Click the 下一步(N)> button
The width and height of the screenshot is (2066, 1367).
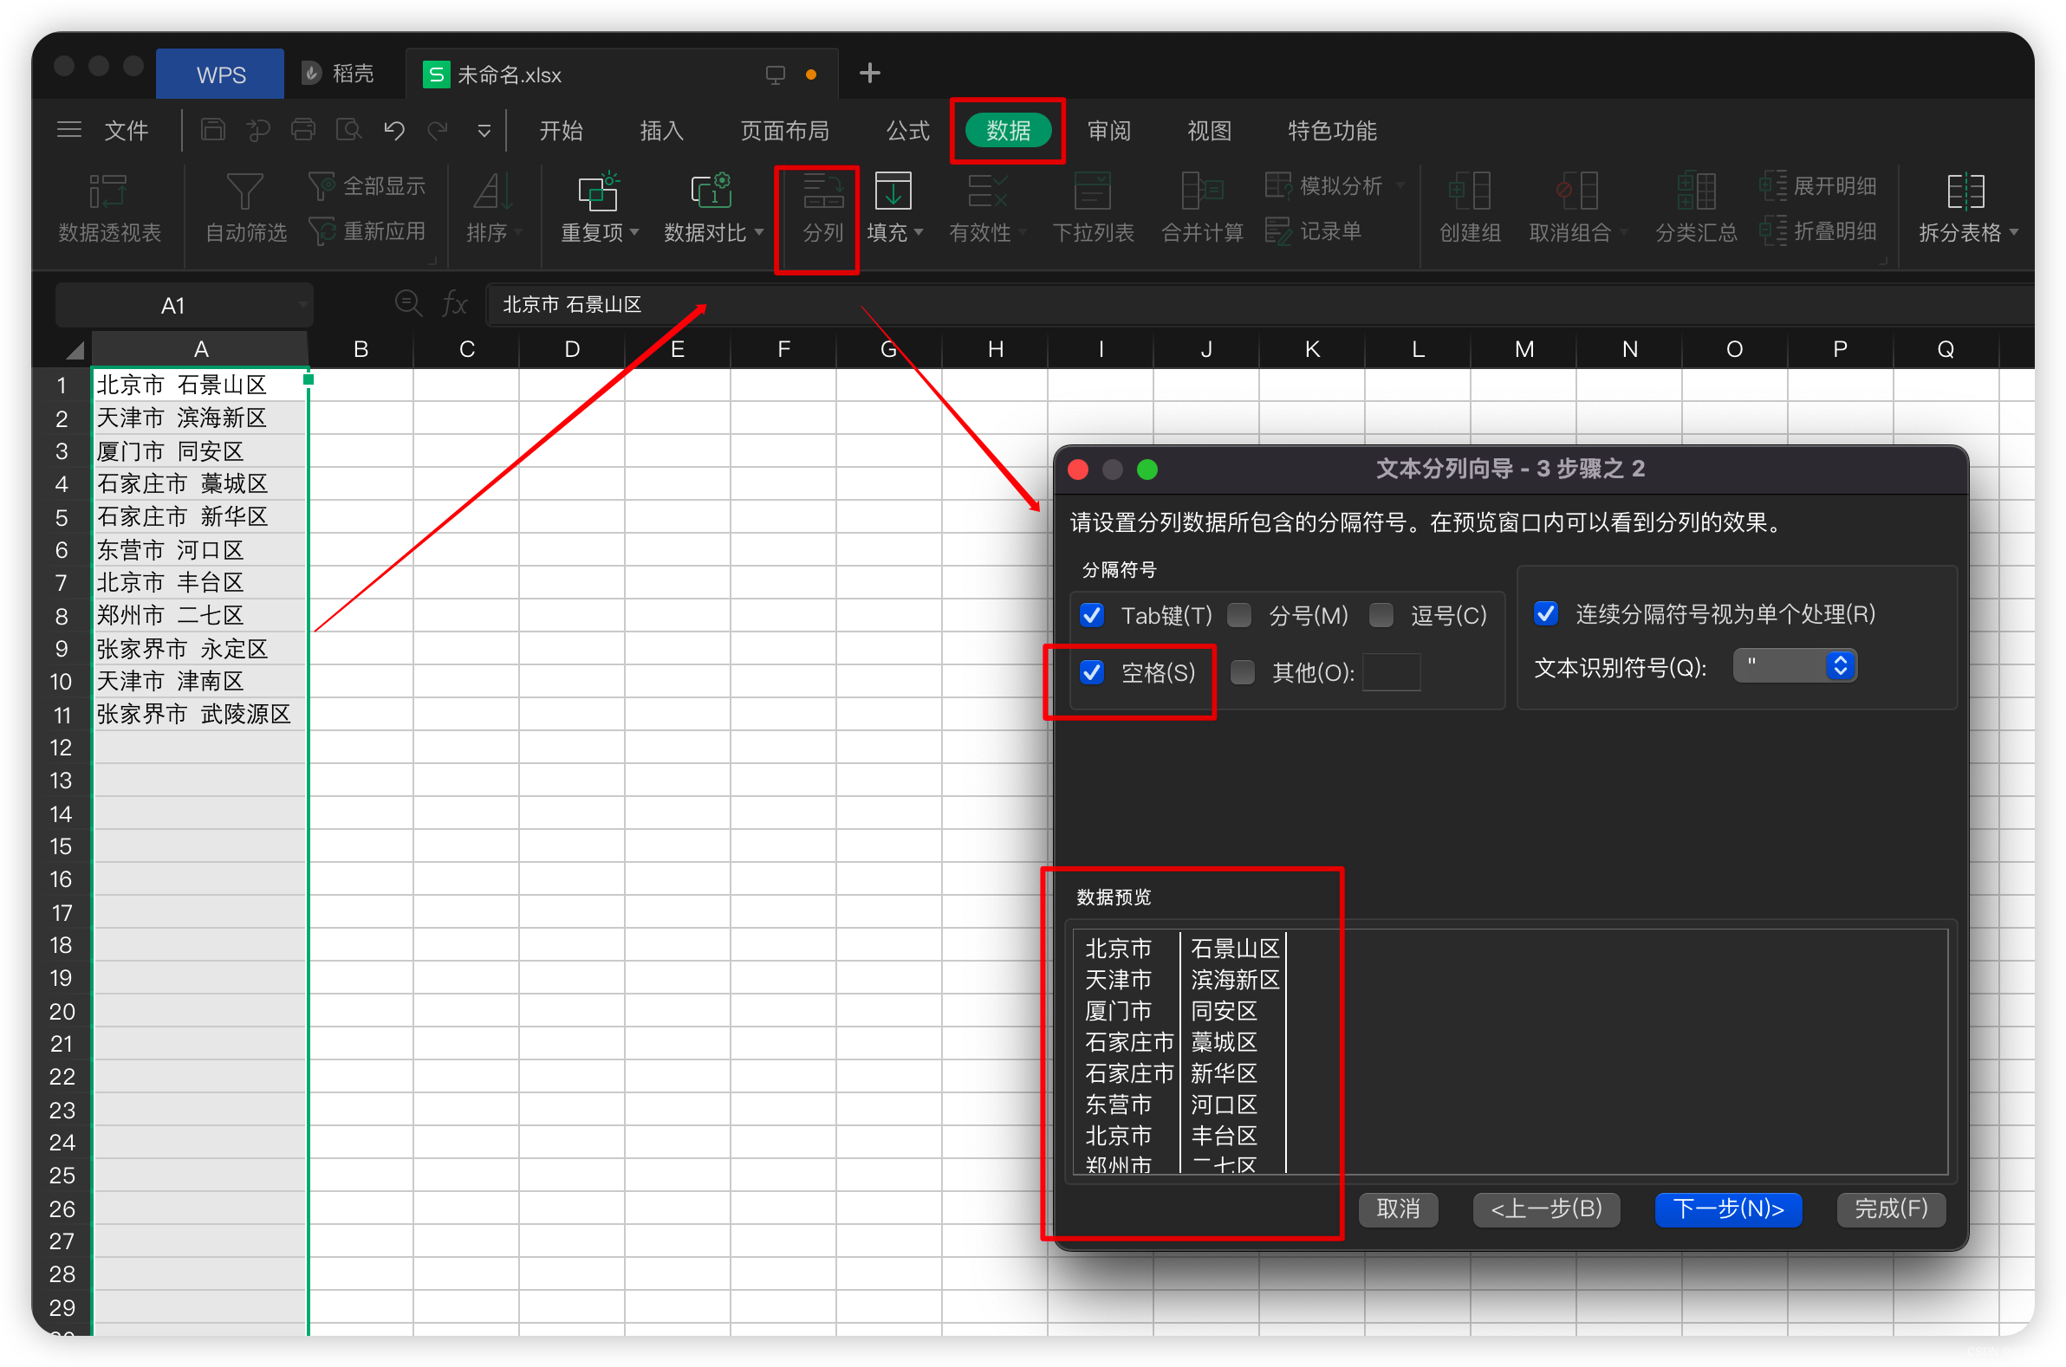click(x=1727, y=1208)
